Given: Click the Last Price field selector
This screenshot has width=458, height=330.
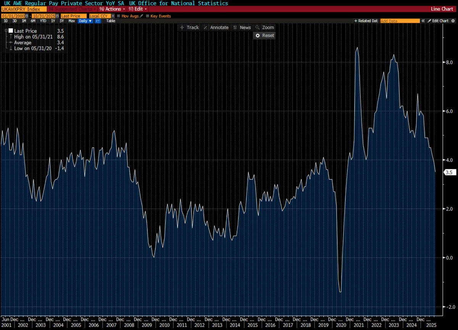Looking at the screenshot, I should (74, 16).
